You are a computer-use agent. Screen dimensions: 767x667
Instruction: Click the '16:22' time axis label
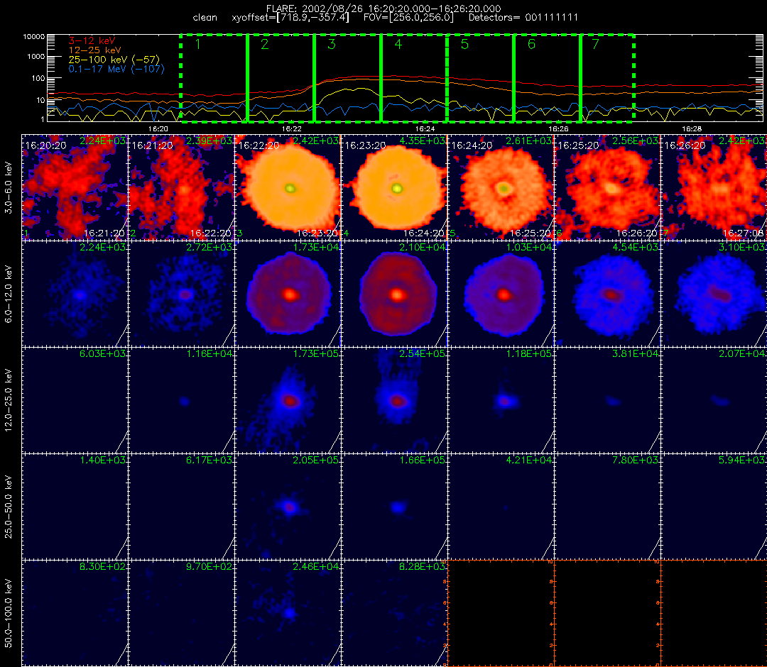292,128
